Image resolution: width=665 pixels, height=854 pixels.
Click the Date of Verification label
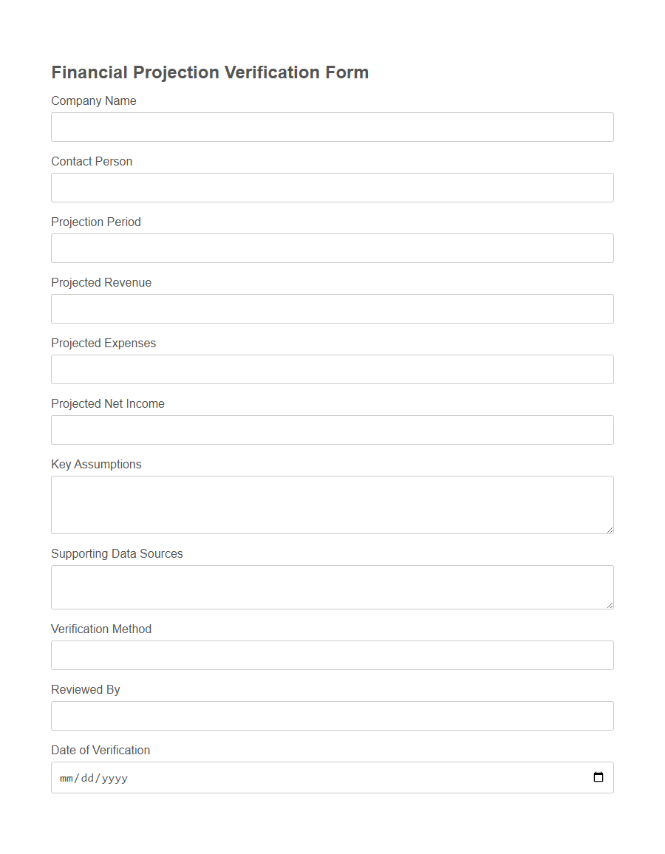(100, 750)
